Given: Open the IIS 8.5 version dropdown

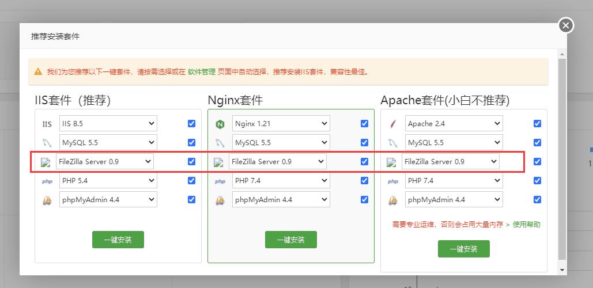Looking at the screenshot, I should pyautogui.click(x=108, y=124).
